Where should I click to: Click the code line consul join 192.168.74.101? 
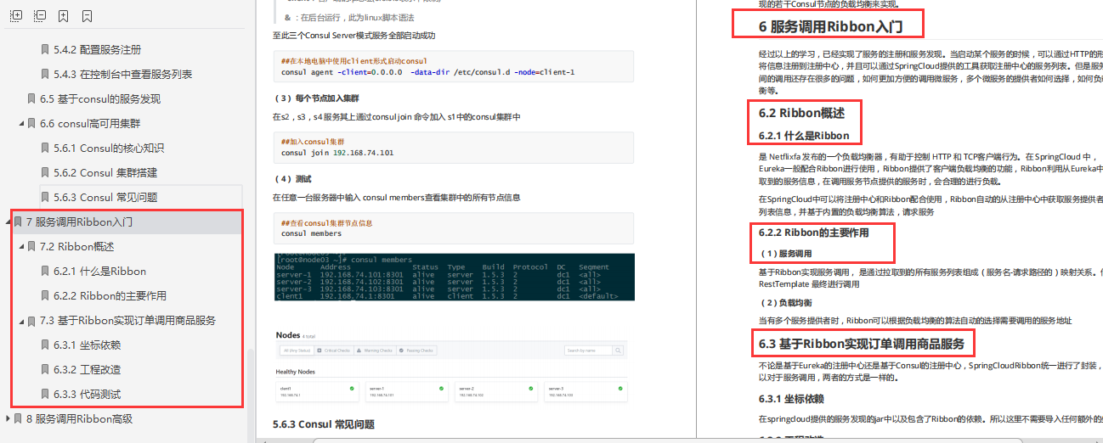[x=337, y=153]
